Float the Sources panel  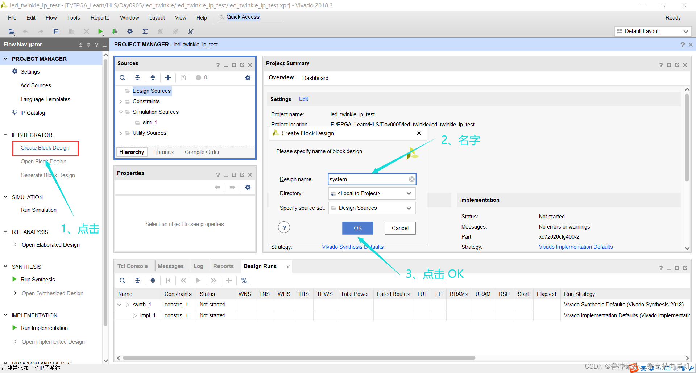242,65
